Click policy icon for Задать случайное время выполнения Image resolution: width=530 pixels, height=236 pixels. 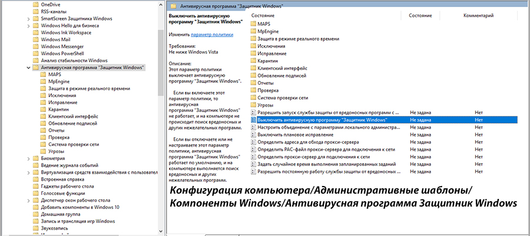point(253,164)
